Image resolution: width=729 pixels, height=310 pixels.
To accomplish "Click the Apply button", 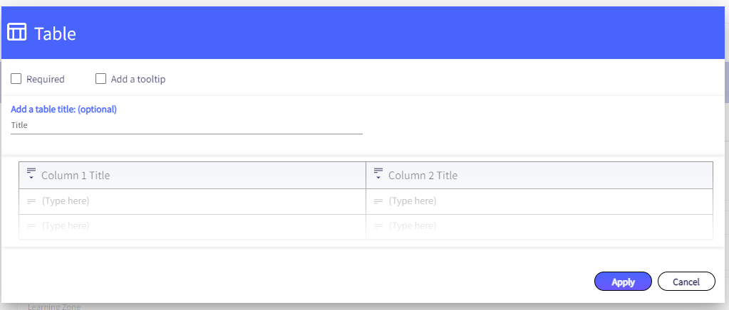I will click(x=623, y=282).
